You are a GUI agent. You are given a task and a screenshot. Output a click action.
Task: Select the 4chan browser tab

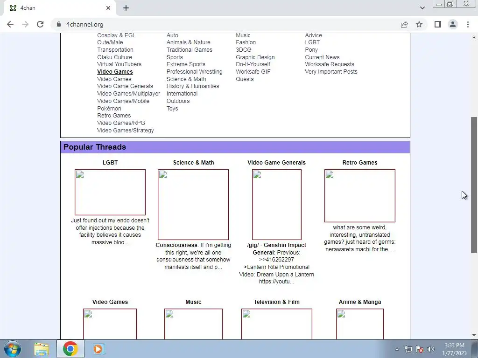(59, 8)
